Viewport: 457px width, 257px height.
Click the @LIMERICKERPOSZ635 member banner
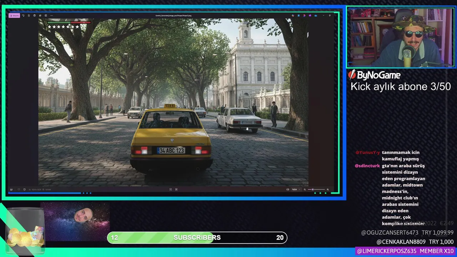point(405,251)
